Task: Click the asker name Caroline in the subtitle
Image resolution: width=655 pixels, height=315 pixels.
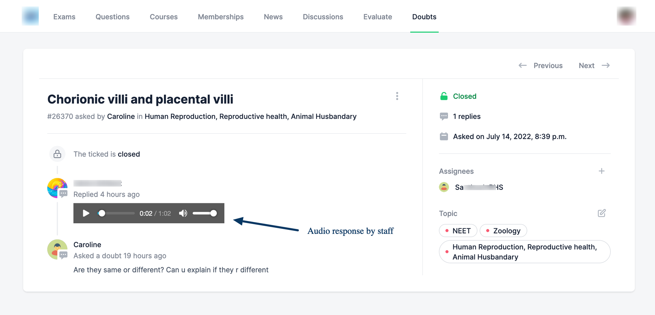Action: tap(121, 117)
